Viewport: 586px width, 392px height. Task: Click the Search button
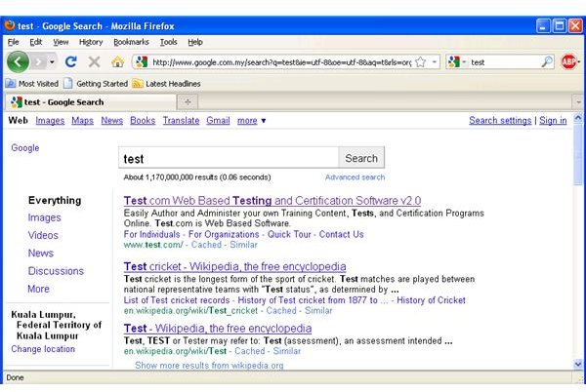click(361, 158)
